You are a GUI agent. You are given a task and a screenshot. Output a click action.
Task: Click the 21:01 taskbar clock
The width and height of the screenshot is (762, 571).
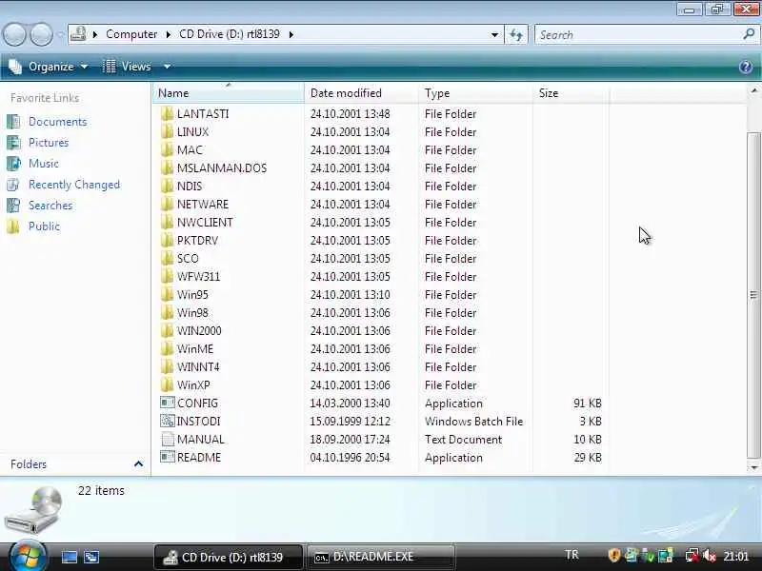(x=735, y=556)
